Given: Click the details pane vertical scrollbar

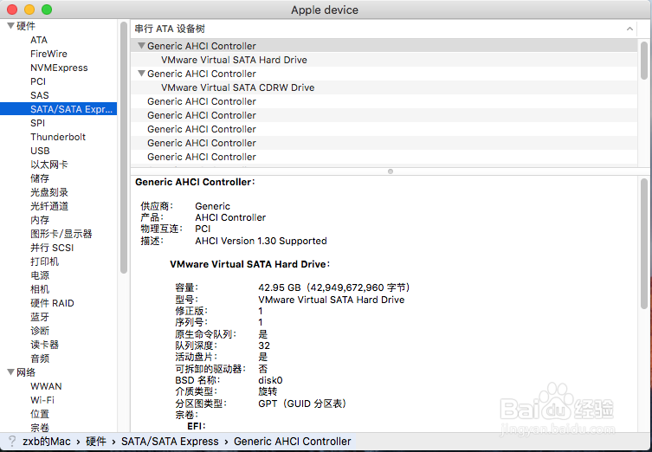Looking at the screenshot, I should pos(643,243).
